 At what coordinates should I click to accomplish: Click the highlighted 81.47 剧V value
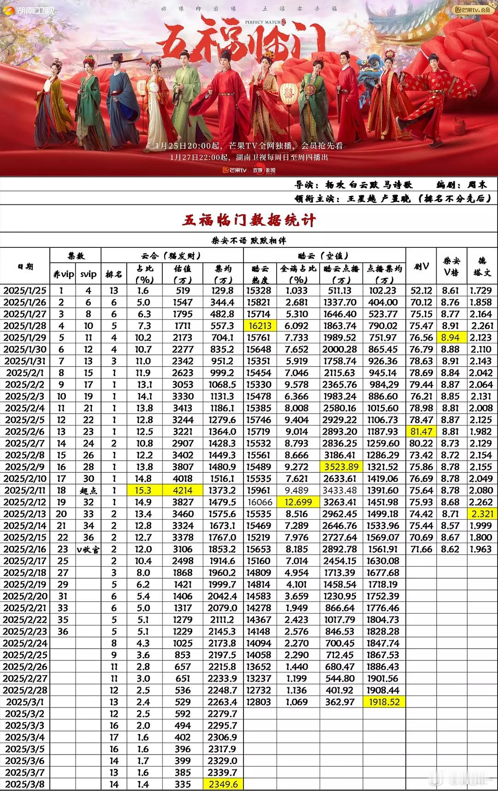[421, 431]
